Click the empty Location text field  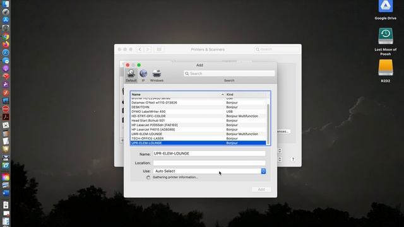[x=209, y=163]
